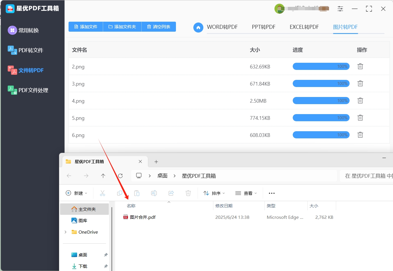Select the 5.png file name
Viewport: 393px width, 271px height.
tap(78, 118)
